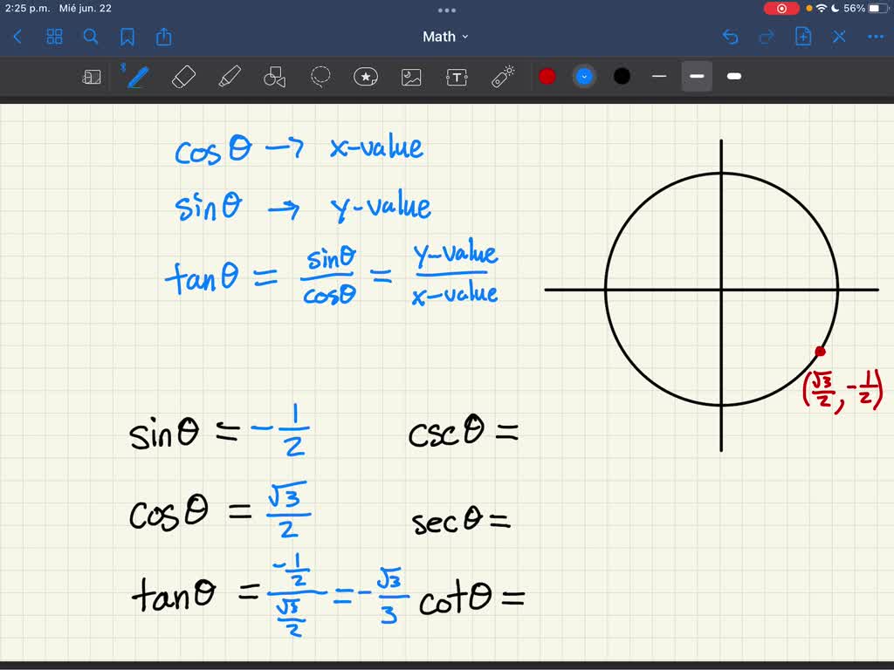Open the page thumbnails sidebar
Viewport: 894px width, 670px height.
tap(54, 37)
